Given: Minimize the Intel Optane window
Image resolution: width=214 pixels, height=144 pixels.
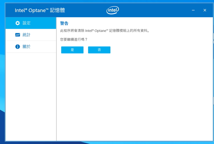Looking at the screenshot, I should click(x=193, y=10).
